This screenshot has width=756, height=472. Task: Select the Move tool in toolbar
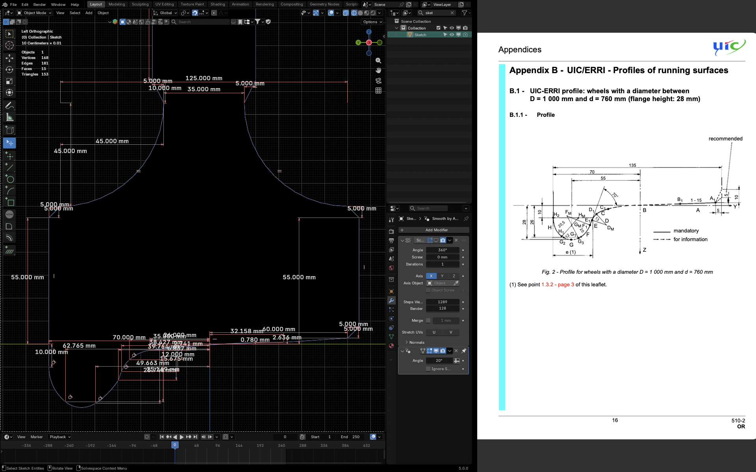(9, 58)
